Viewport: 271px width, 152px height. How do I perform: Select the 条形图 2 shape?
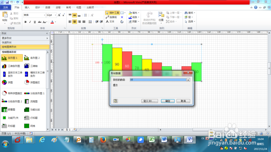pyautogui.click(x=32, y=58)
